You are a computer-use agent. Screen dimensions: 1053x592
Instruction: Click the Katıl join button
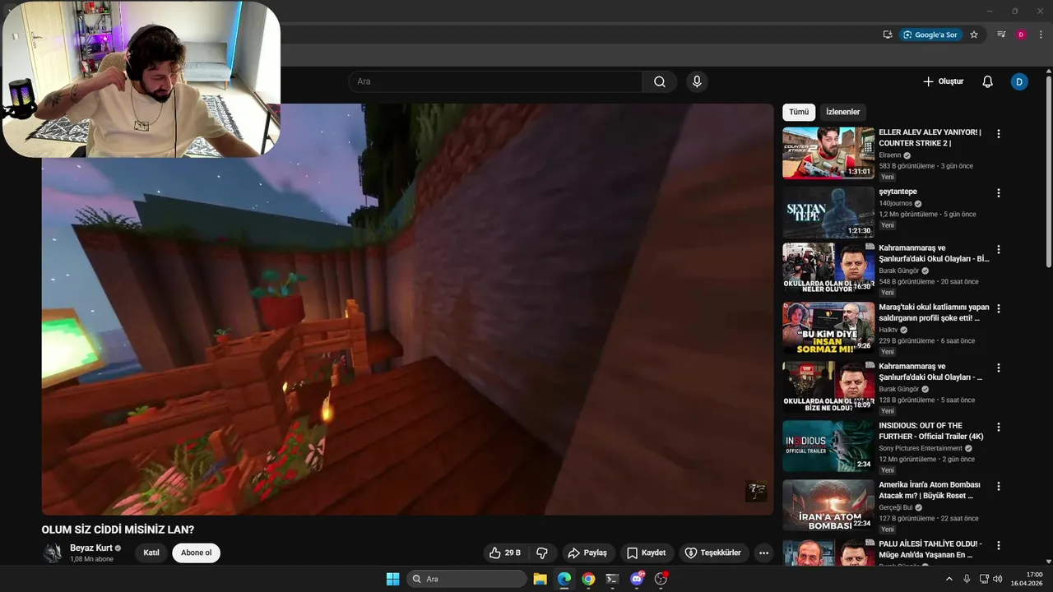(151, 553)
